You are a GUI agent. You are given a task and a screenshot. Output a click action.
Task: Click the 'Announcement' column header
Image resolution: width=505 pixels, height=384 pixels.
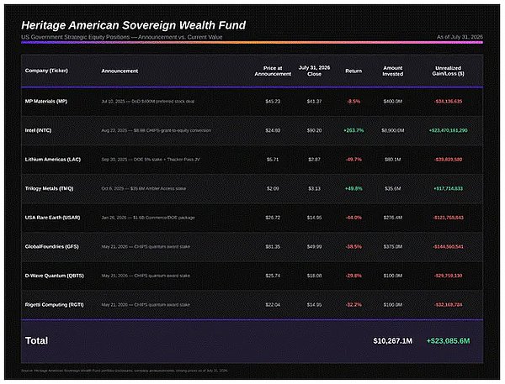click(120, 71)
